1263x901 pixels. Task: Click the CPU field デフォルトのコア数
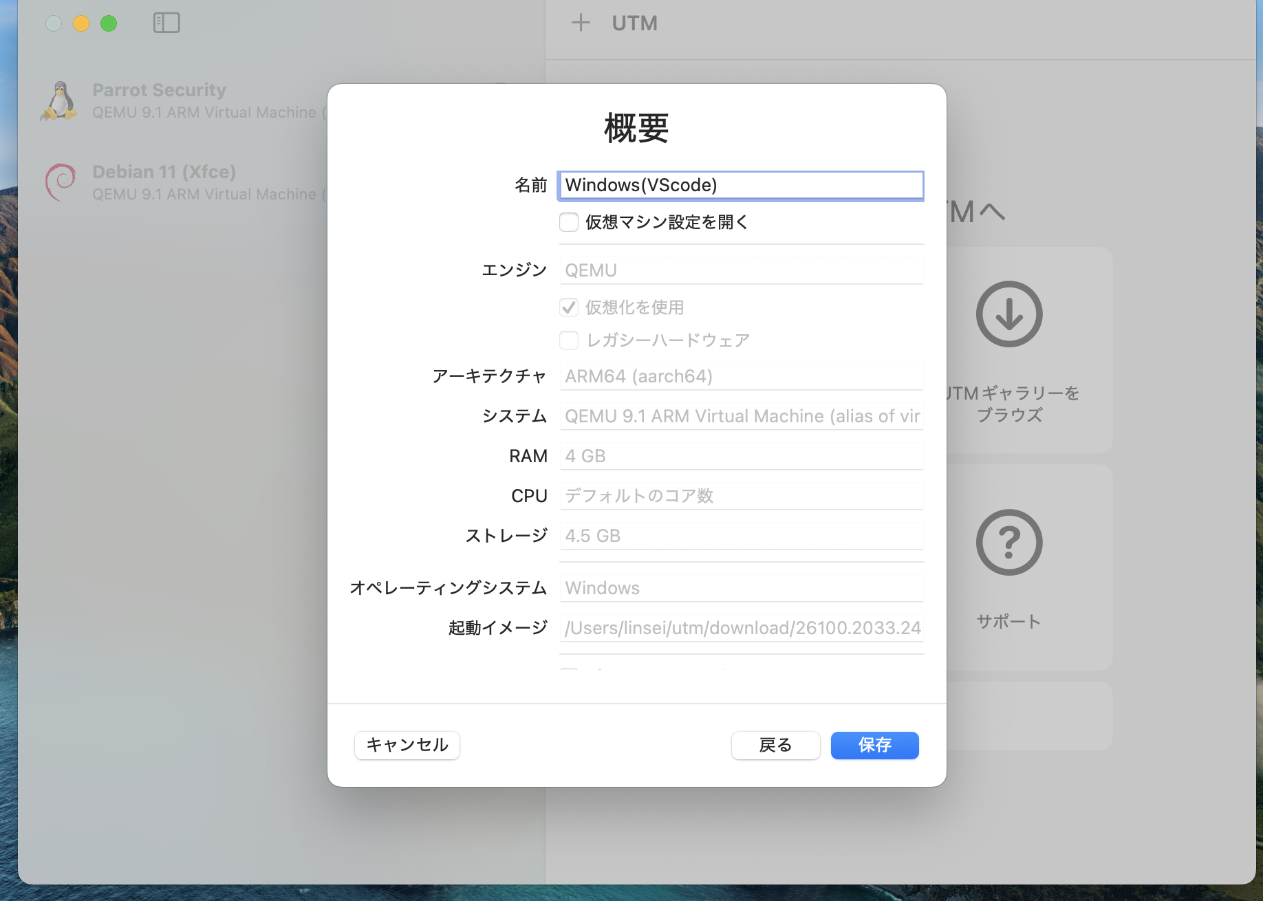coord(741,496)
